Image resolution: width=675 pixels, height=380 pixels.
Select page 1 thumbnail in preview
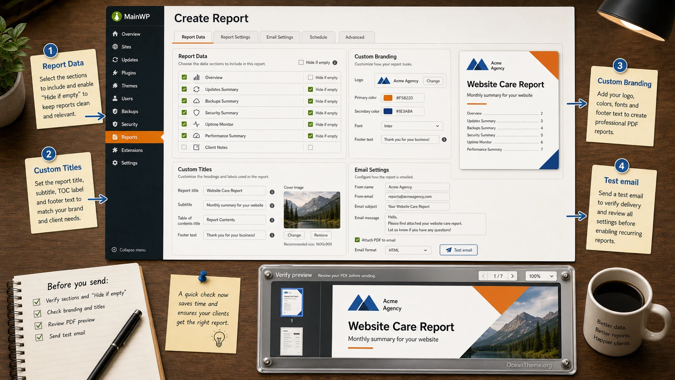(x=291, y=302)
